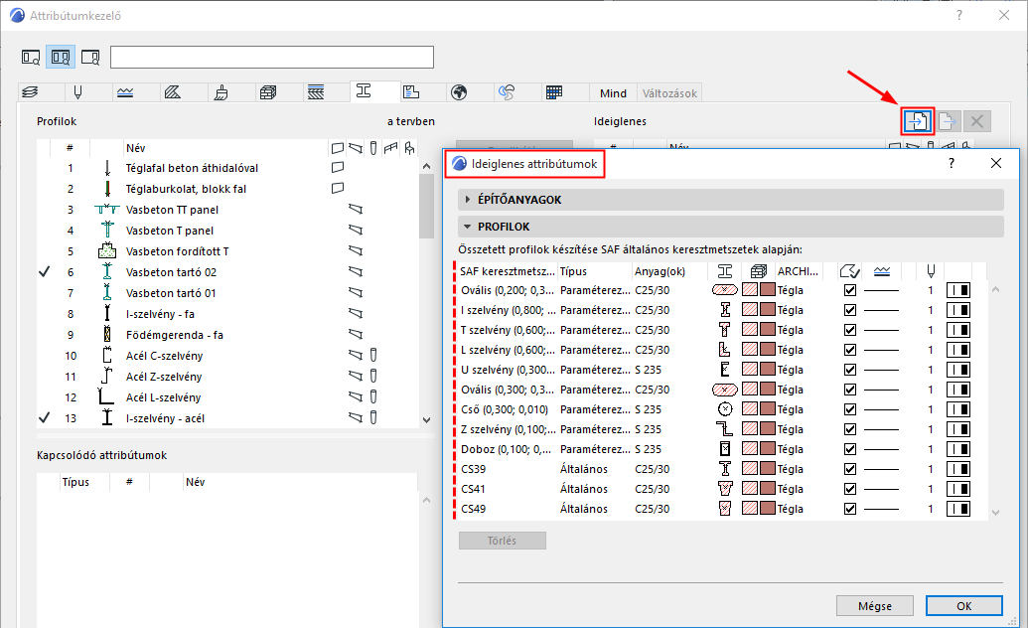Image resolution: width=1028 pixels, height=628 pixels.
Task: Uncheck the Doboz row checkbox
Action: (x=850, y=449)
